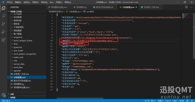The image size is (195, 102).
Task: Open the Extensions view
Action: (x=4, y=40)
